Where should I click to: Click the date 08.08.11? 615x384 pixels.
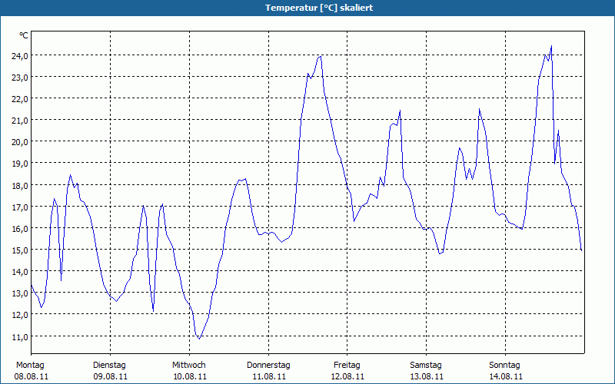(32, 377)
